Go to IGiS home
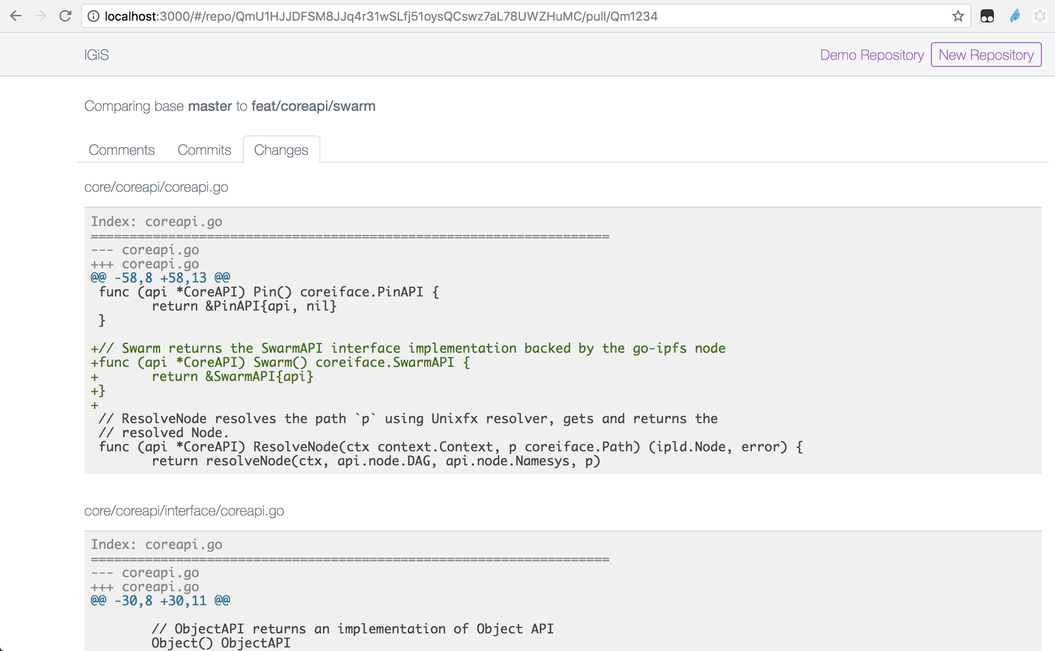1055x651 pixels. point(96,55)
